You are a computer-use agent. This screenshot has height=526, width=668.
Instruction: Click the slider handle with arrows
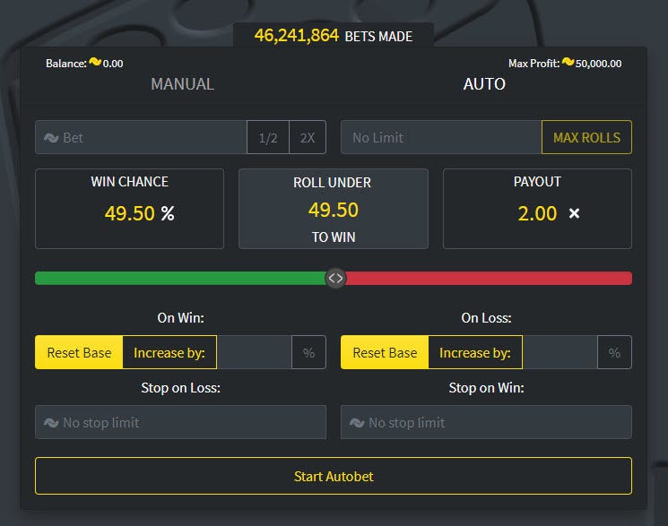point(335,278)
